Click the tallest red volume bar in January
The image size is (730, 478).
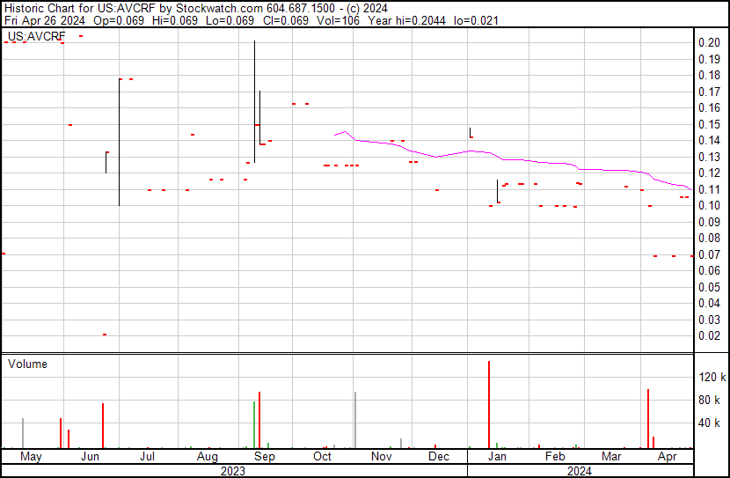coord(489,404)
